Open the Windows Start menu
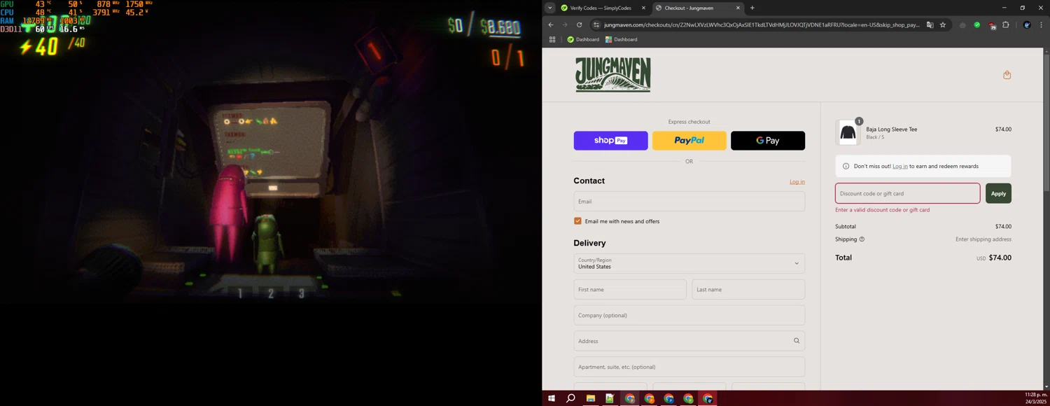1050x406 pixels. [552, 398]
